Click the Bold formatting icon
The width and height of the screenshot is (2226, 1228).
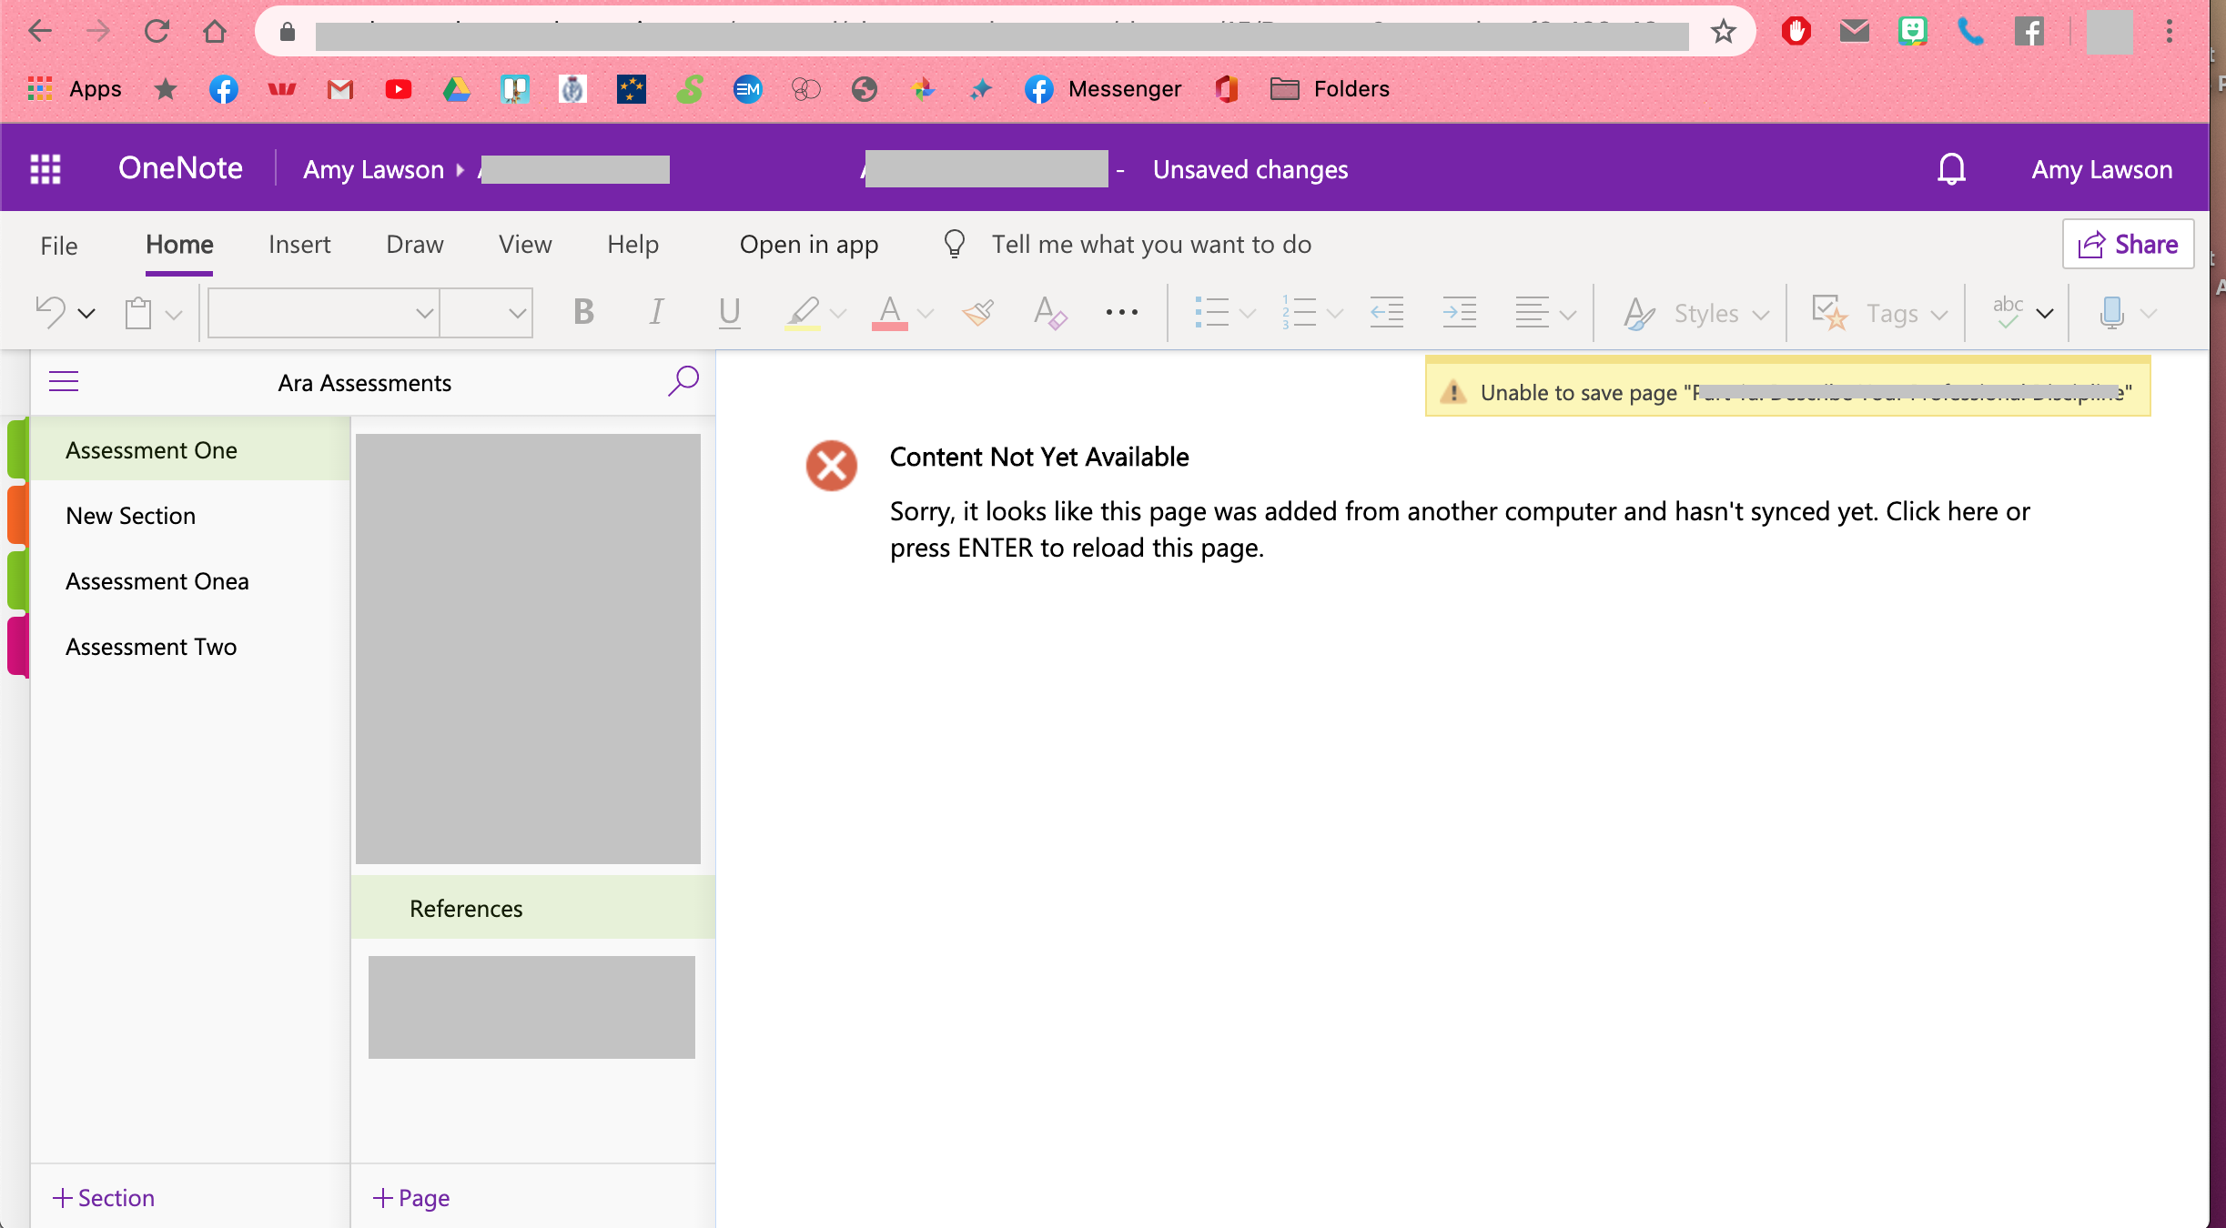pyautogui.click(x=583, y=312)
